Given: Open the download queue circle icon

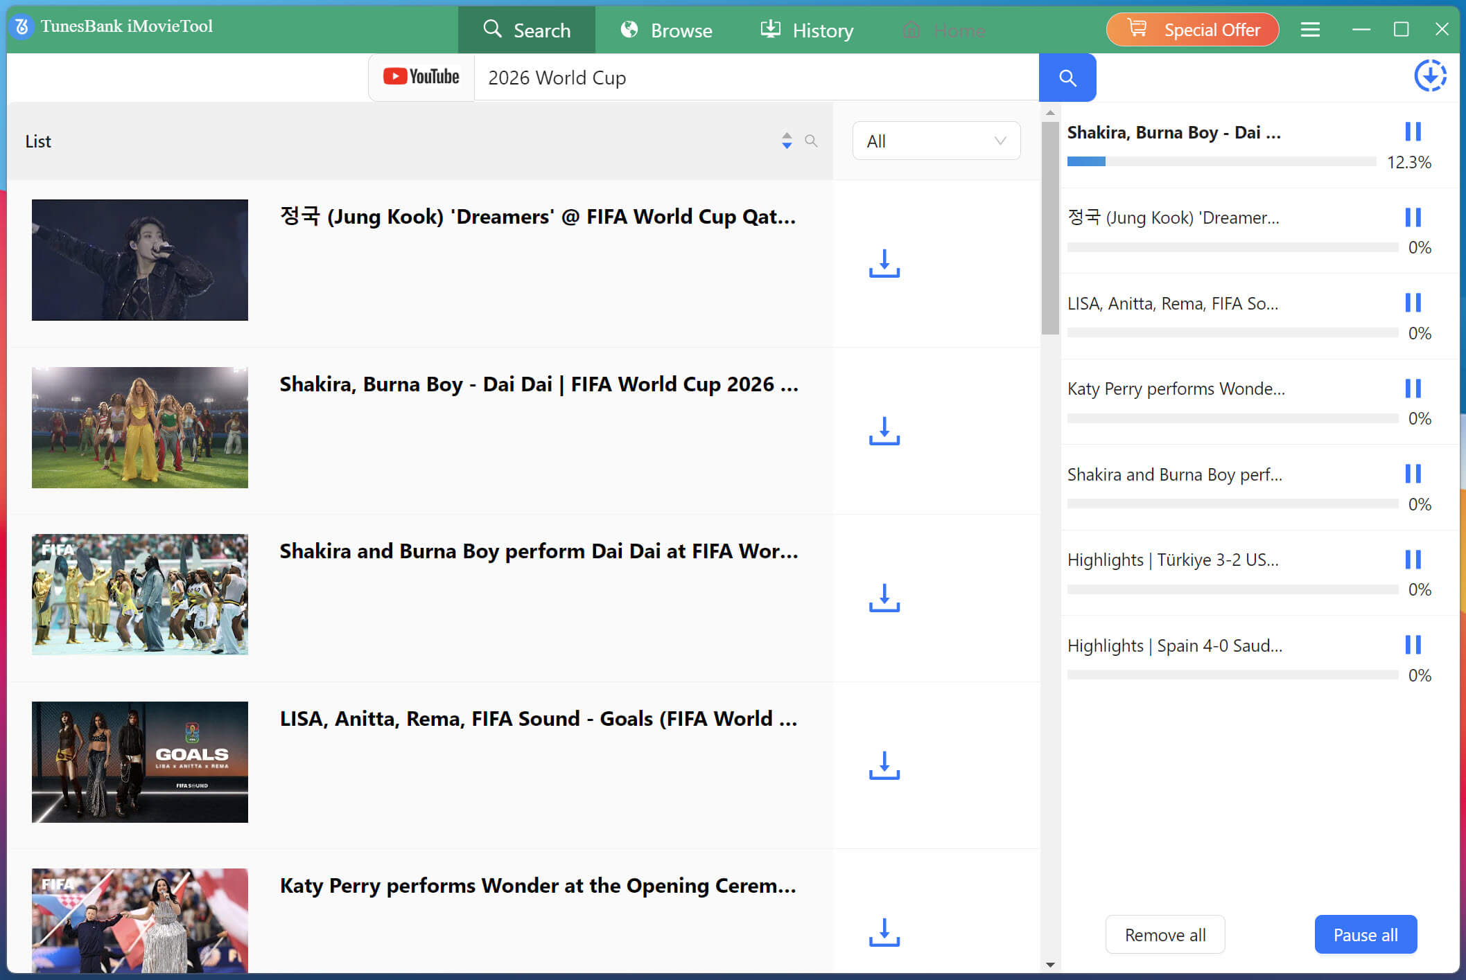Looking at the screenshot, I should [x=1430, y=75].
